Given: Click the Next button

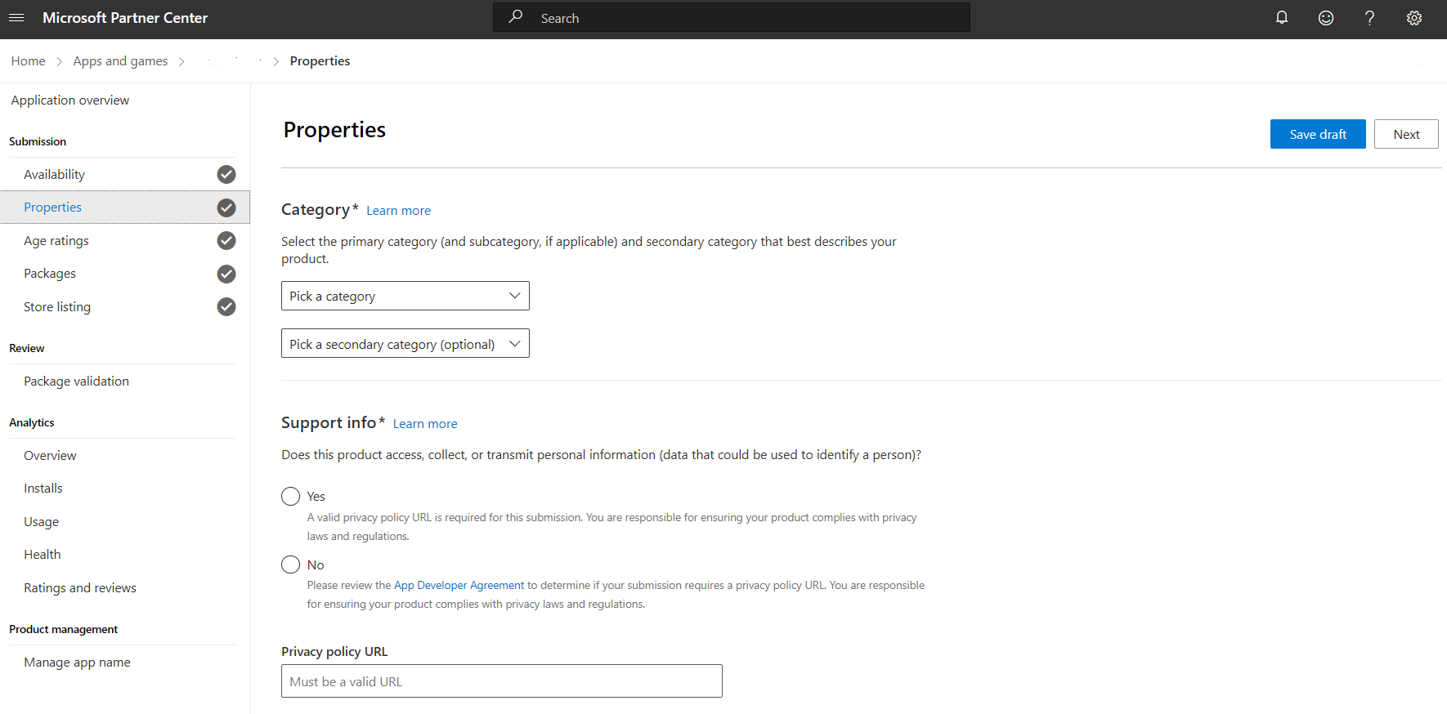Looking at the screenshot, I should click(1406, 134).
